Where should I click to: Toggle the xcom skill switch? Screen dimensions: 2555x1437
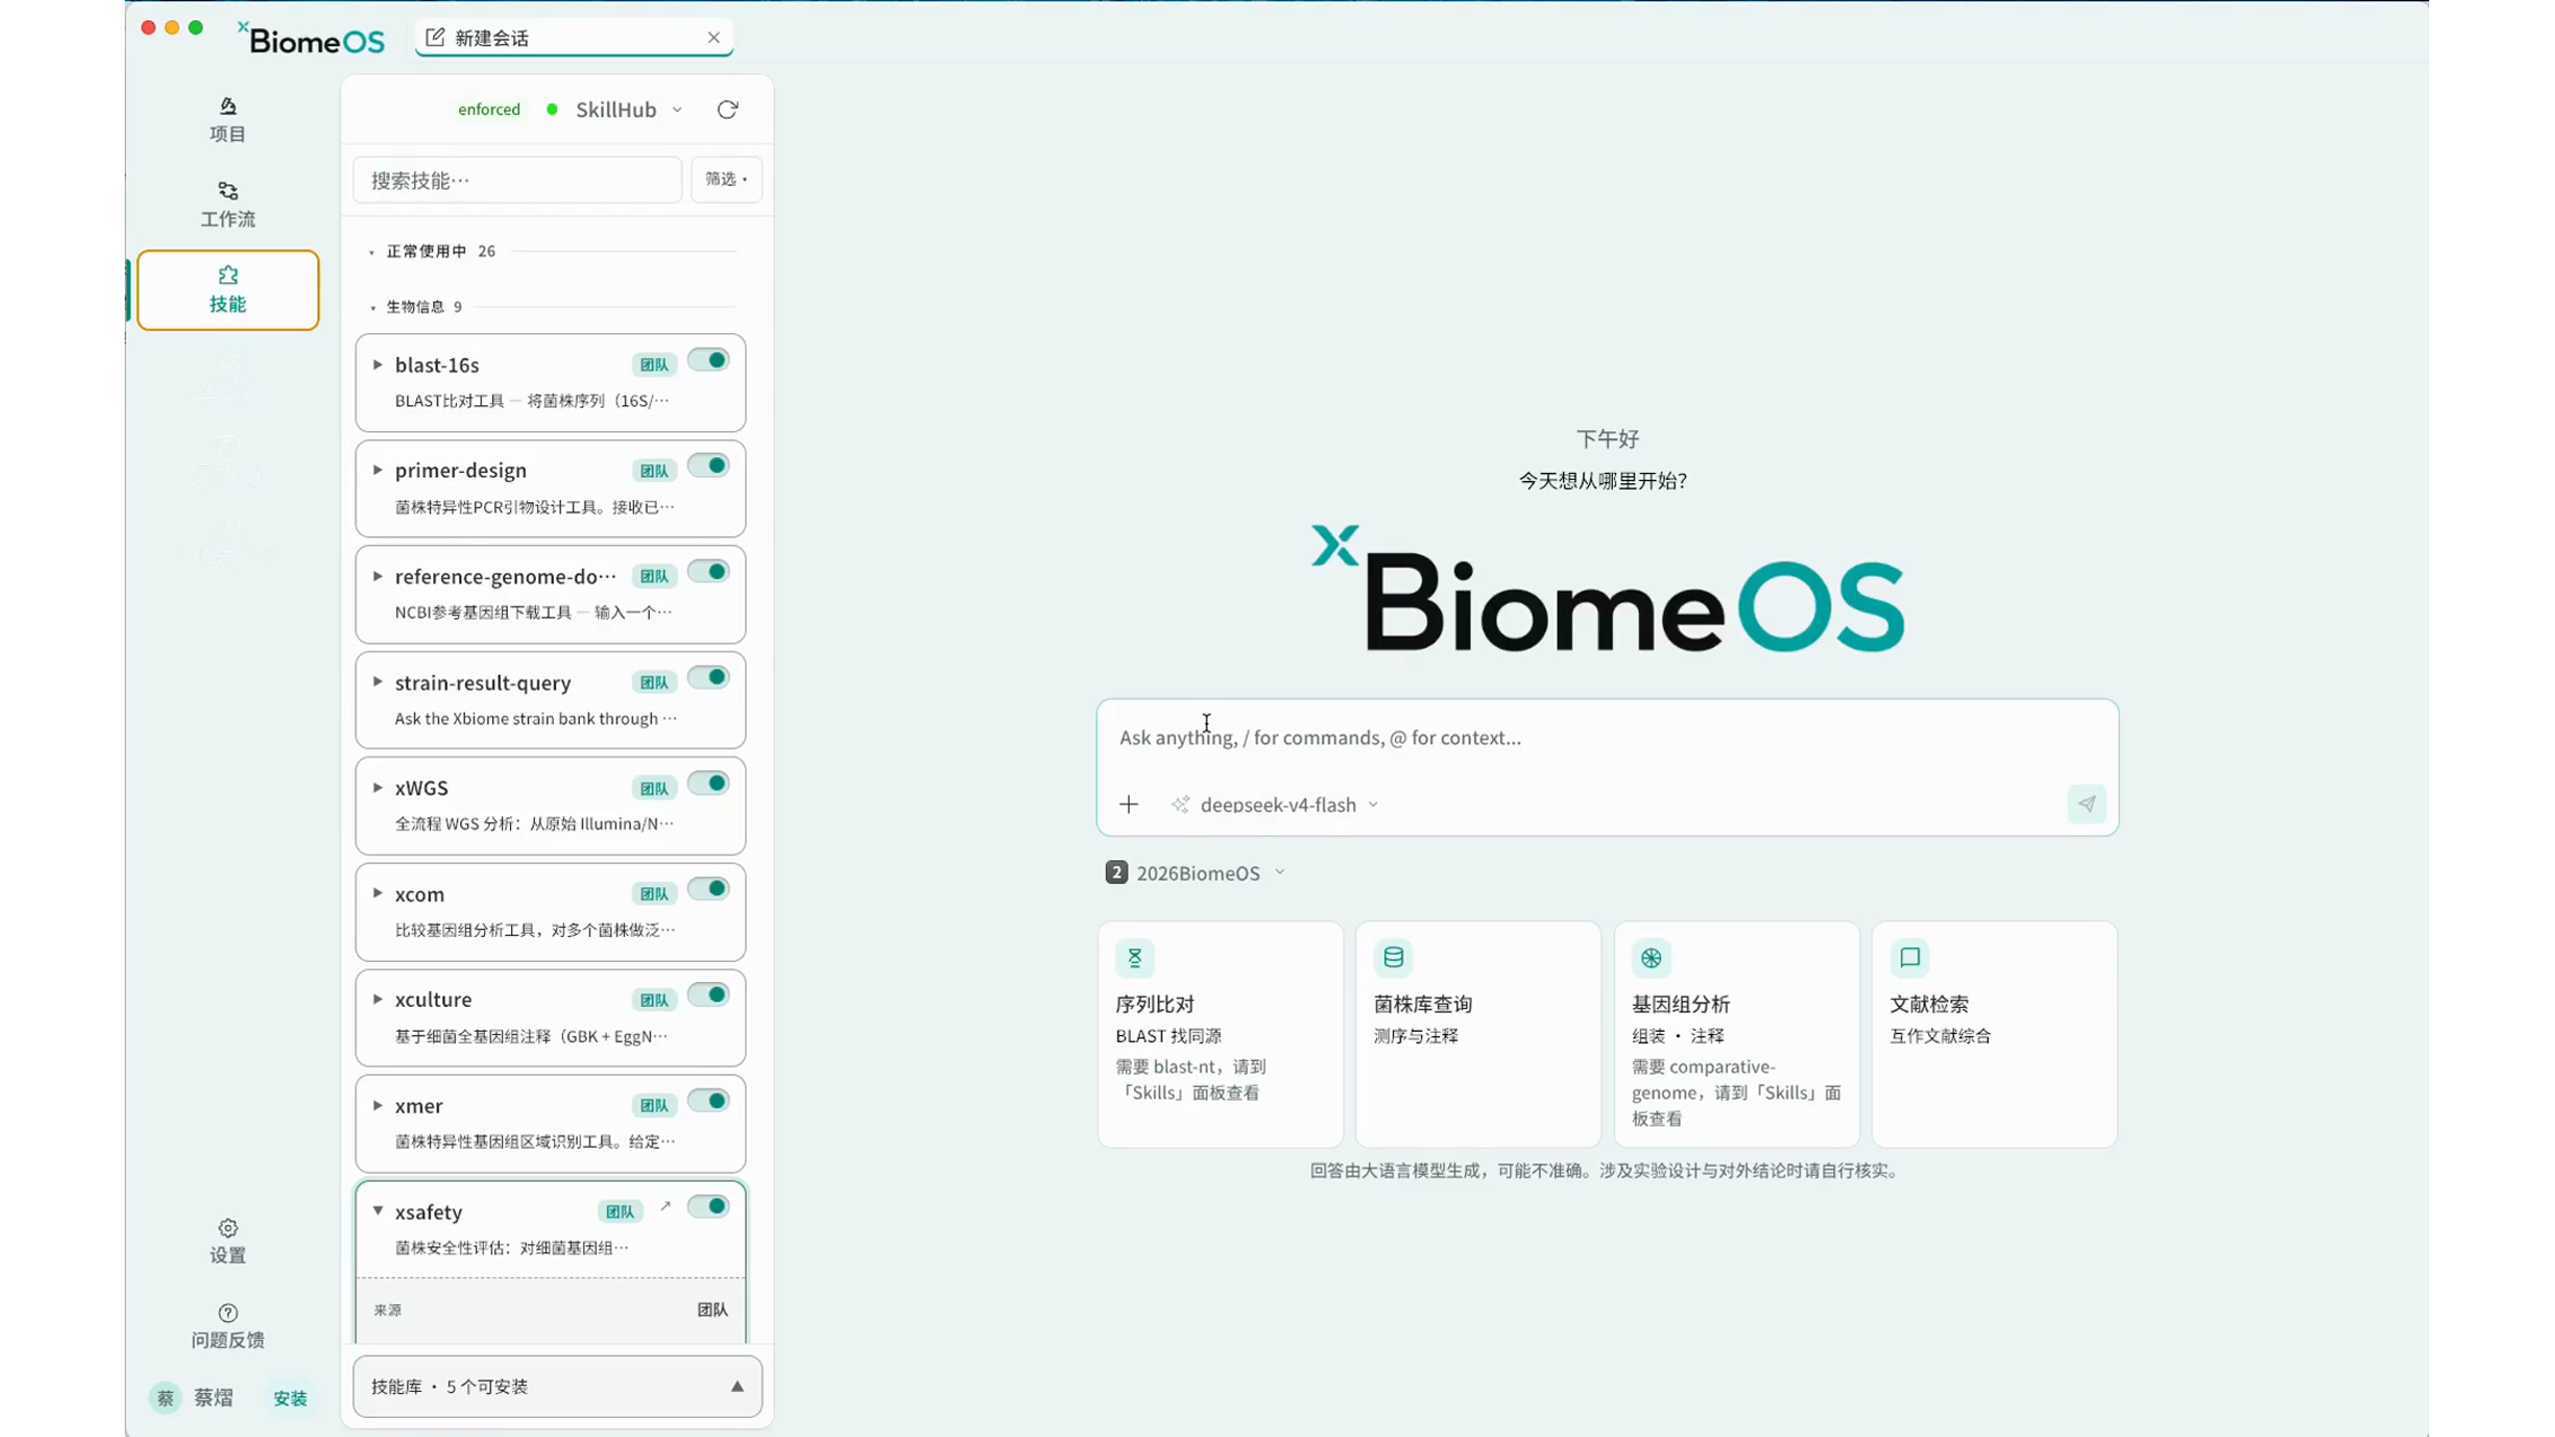(708, 889)
